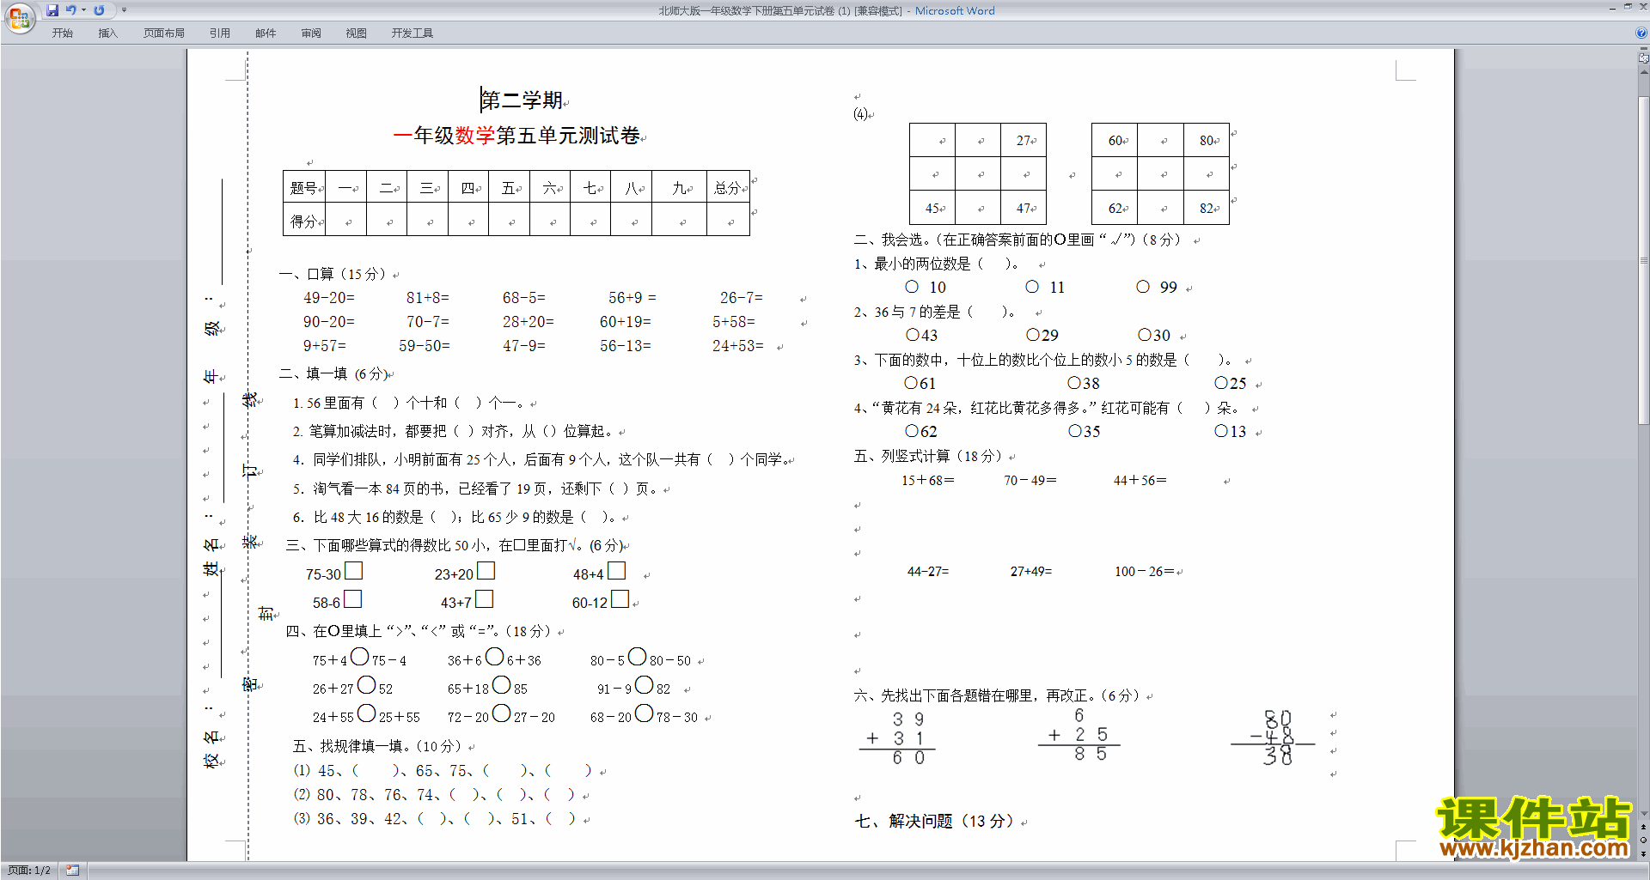Open the 邮件 ribbon tab
The width and height of the screenshot is (1650, 880).
tap(266, 33)
